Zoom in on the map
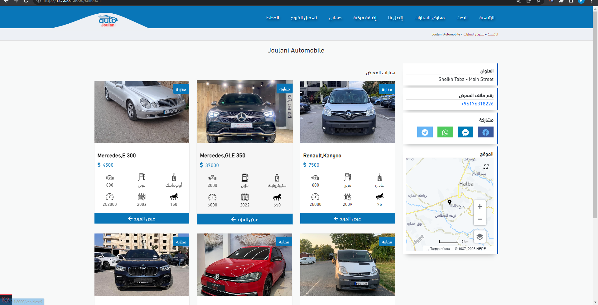This screenshot has width=598, height=305. tap(480, 206)
